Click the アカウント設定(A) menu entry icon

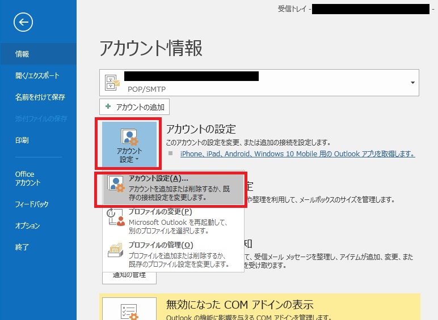pyautogui.click(x=116, y=184)
